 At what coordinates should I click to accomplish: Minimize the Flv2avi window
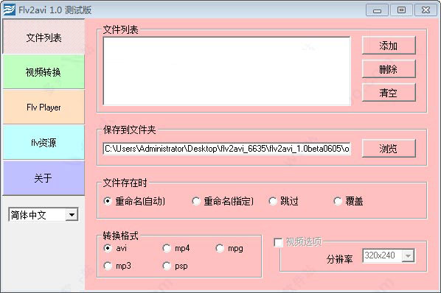pos(377,10)
